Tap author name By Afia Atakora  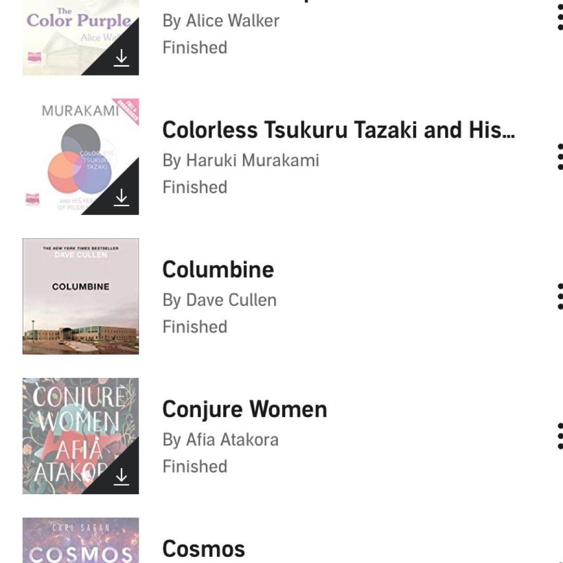(220, 439)
